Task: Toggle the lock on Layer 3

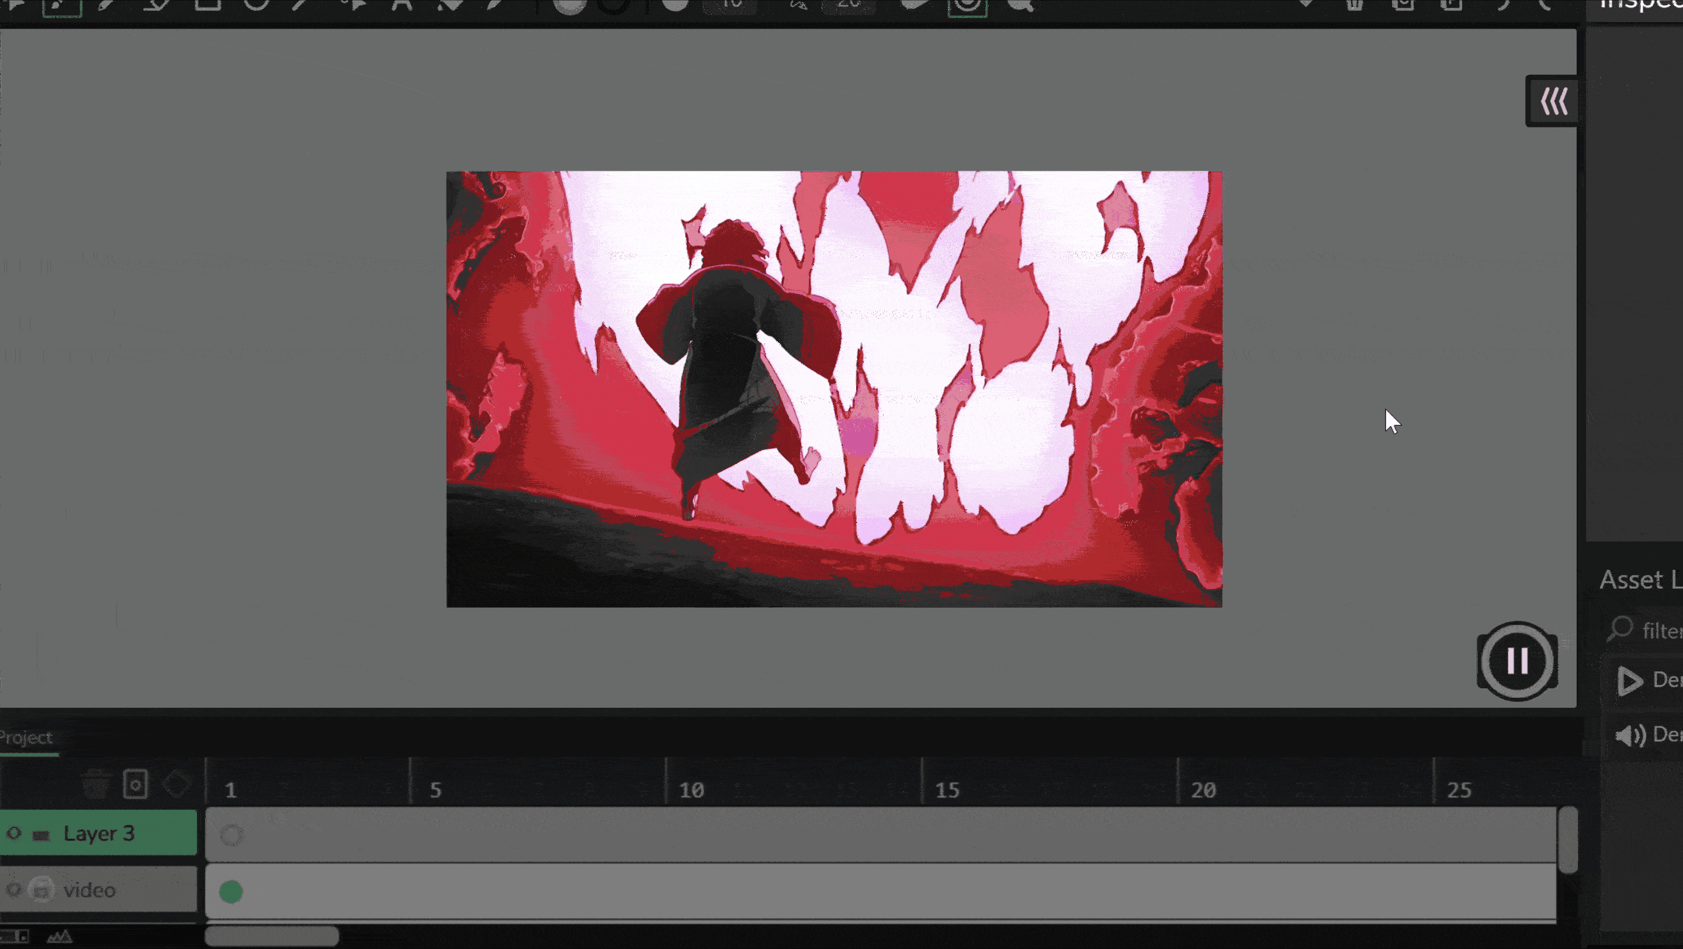Action: tap(41, 834)
